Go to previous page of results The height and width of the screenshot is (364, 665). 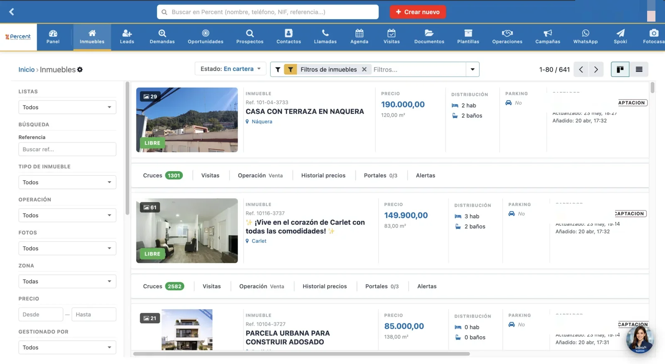pos(581,69)
